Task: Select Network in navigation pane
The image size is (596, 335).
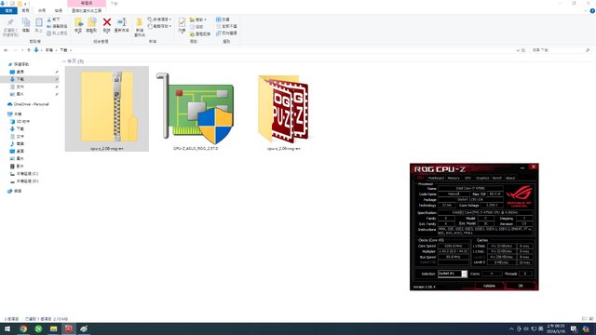Action: tap(15, 191)
